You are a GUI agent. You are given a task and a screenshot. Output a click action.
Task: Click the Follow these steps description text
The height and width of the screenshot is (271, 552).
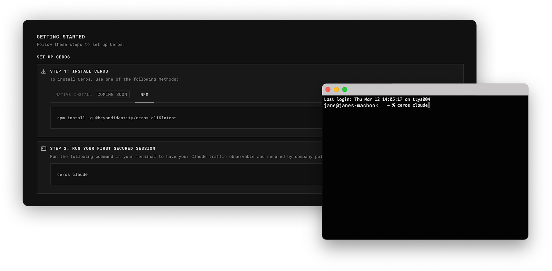pos(81,44)
